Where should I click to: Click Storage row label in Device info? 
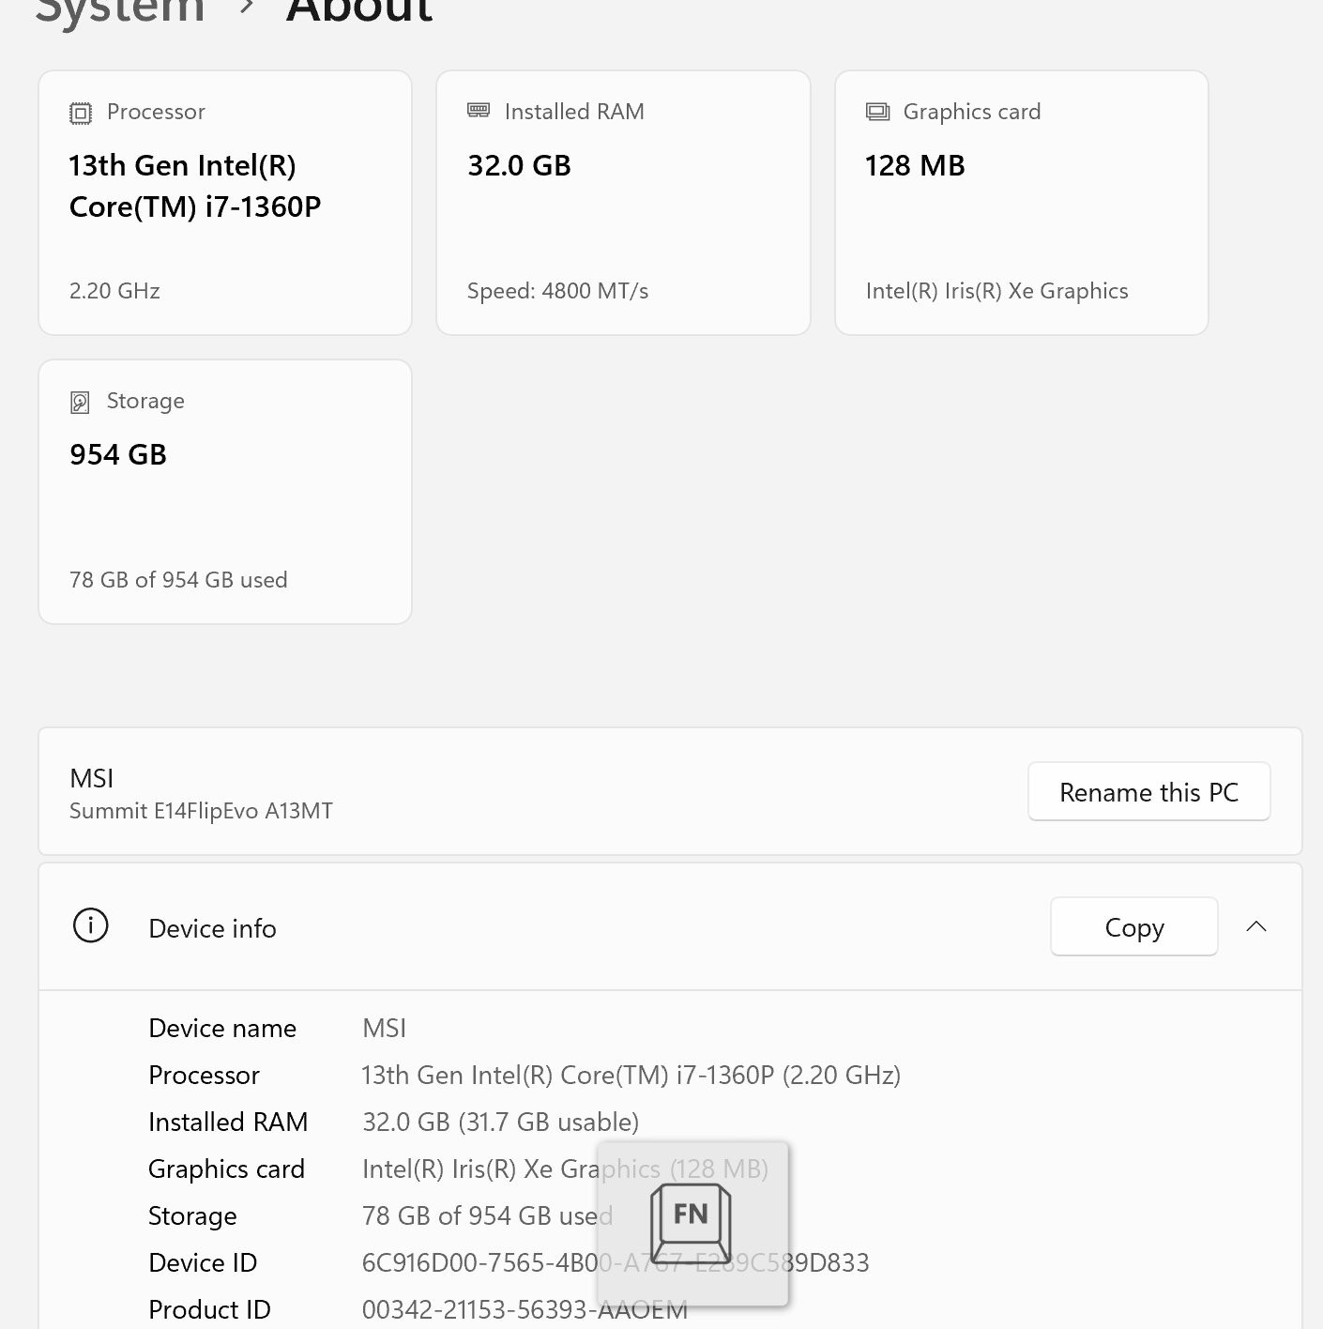[192, 1215]
